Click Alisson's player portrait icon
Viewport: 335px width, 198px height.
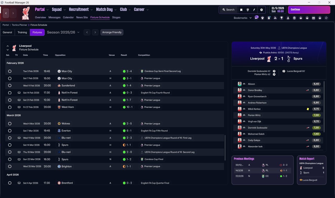(239, 84)
